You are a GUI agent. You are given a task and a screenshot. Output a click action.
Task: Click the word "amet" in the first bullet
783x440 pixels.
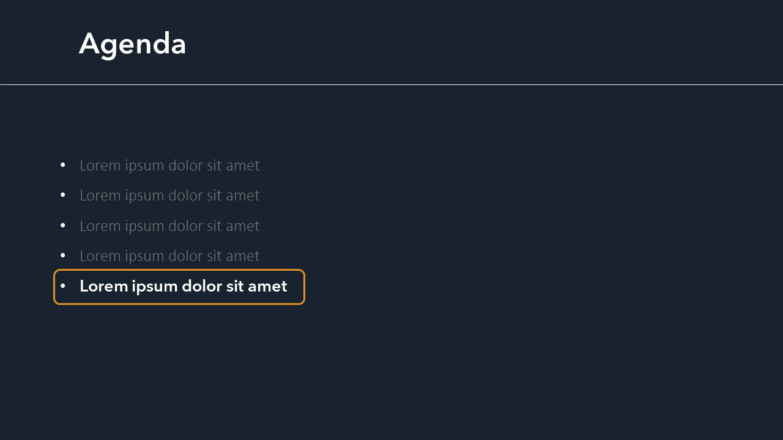(x=242, y=166)
